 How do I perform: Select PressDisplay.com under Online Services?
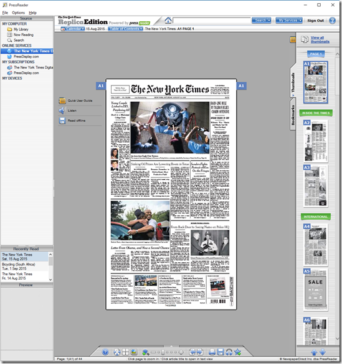pos(26,57)
